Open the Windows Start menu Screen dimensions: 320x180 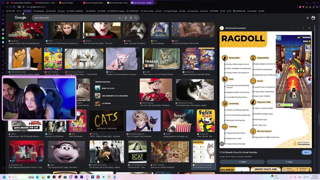click(4, 177)
